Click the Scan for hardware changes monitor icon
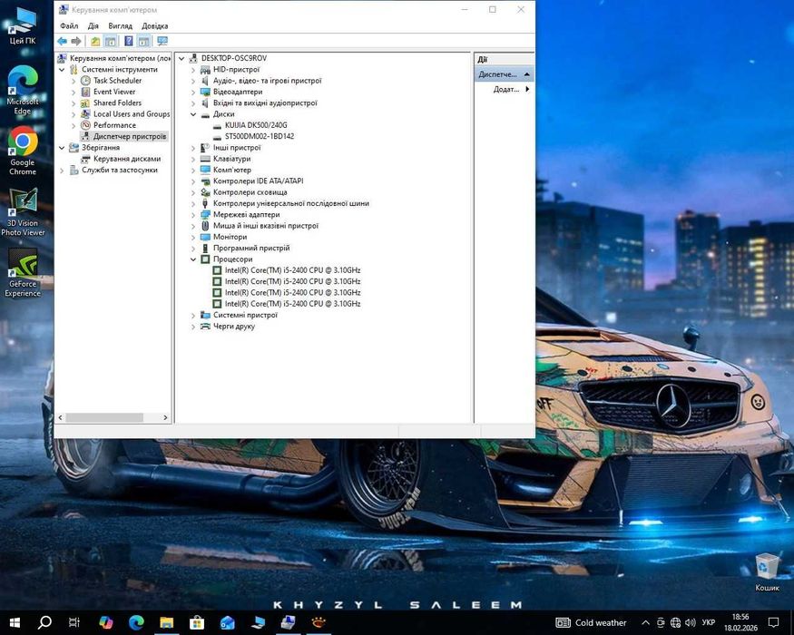Image resolution: width=794 pixels, height=635 pixels. (x=162, y=41)
